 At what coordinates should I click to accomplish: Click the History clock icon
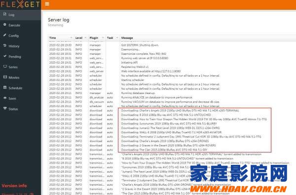pos(5,45)
